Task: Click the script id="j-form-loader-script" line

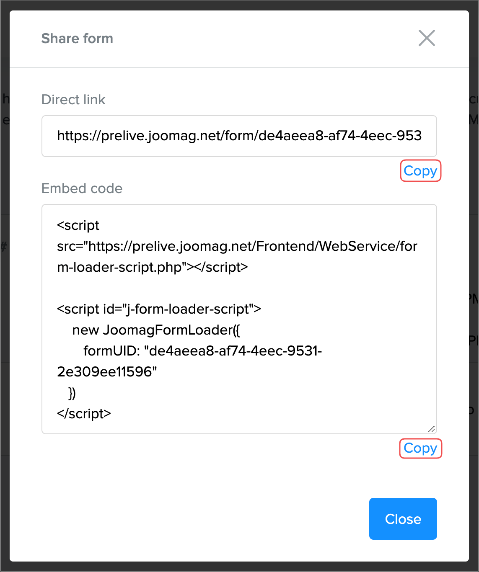Action: pos(159,309)
